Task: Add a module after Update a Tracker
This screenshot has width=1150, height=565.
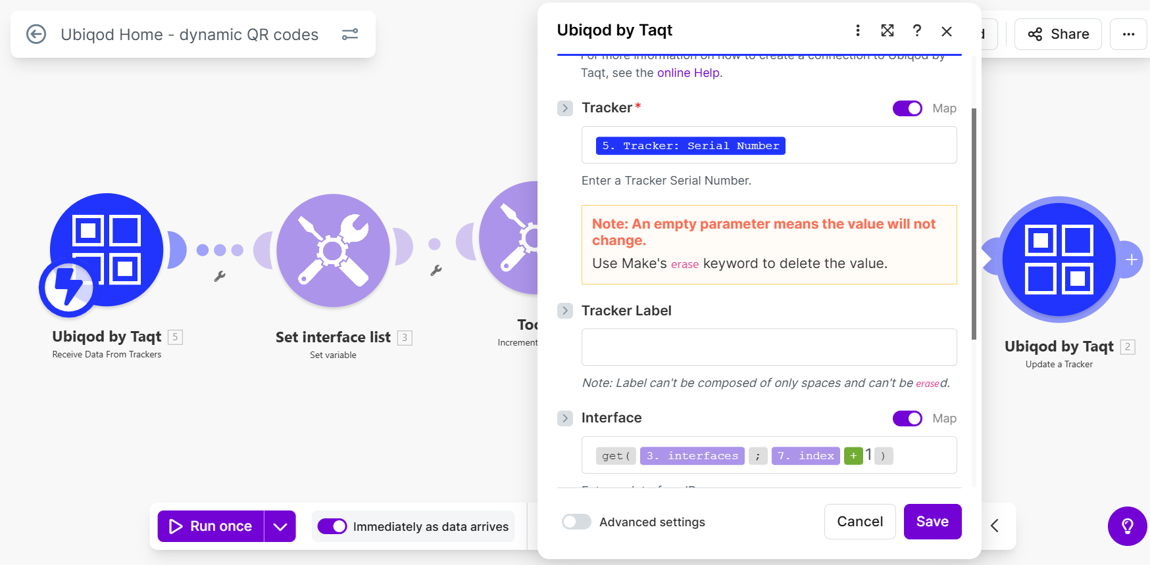Action: pyautogui.click(x=1132, y=260)
